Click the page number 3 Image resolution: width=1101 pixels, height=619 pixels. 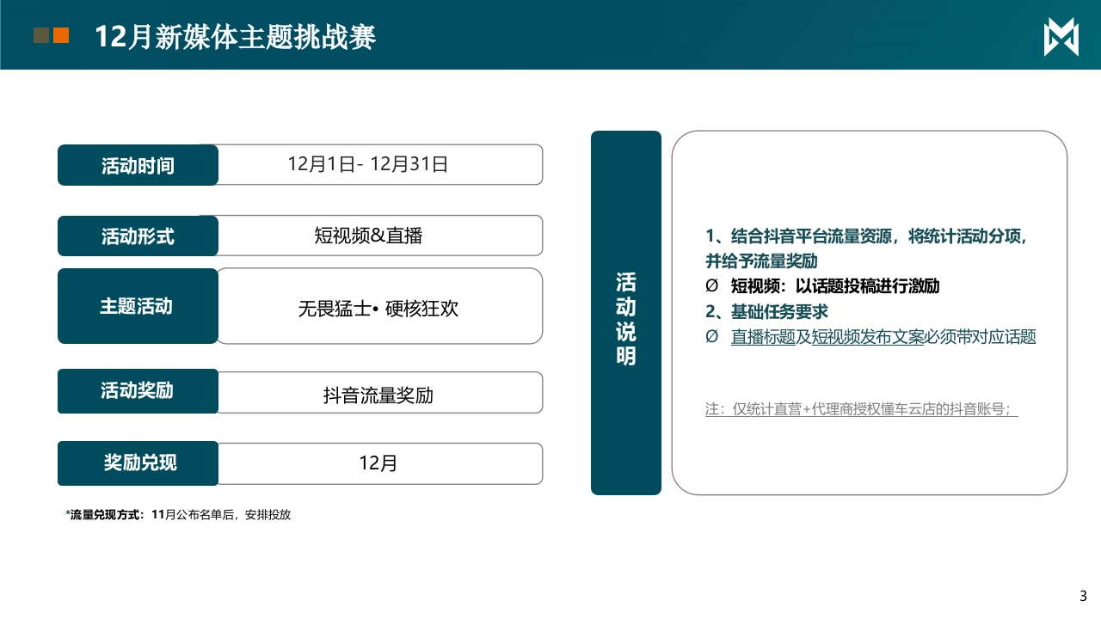1083,596
